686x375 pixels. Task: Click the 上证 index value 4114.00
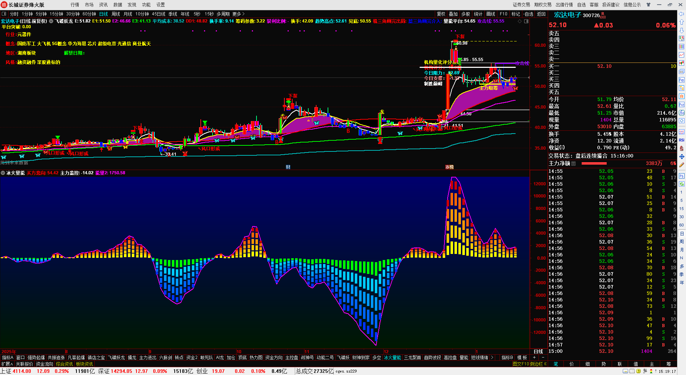click(22, 371)
